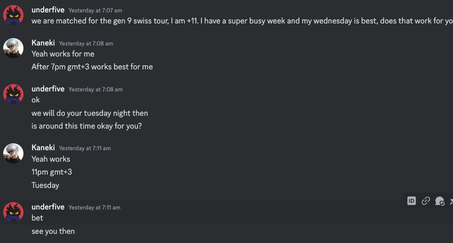
Task: Click the partially visible pin message icon
Action: click(451, 201)
